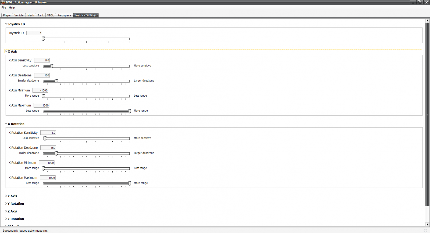Expand the Y Rotation section
Viewport: 430px width, 233px height.
[x=6, y=204]
